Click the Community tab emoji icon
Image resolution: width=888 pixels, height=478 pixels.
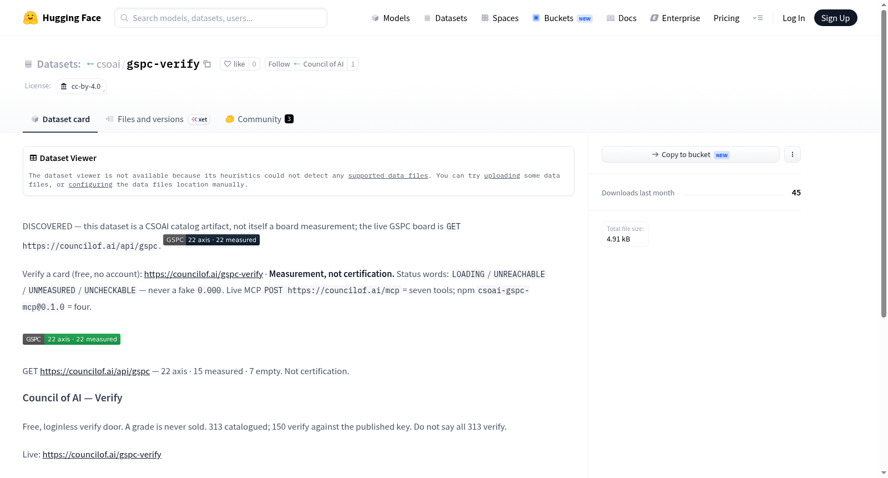tap(230, 119)
